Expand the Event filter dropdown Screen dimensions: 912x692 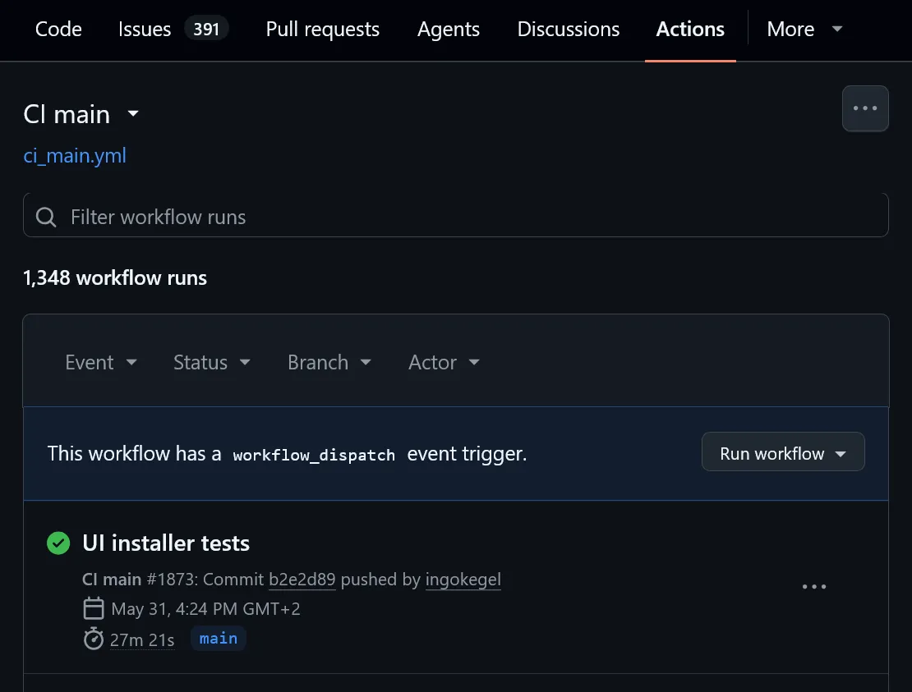tap(100, 362)
